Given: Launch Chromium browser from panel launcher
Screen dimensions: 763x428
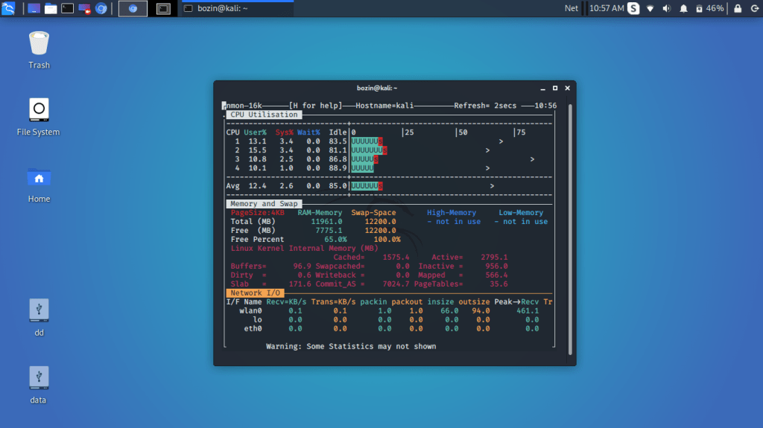Looking at the screenshot, I should coord(101,8).
